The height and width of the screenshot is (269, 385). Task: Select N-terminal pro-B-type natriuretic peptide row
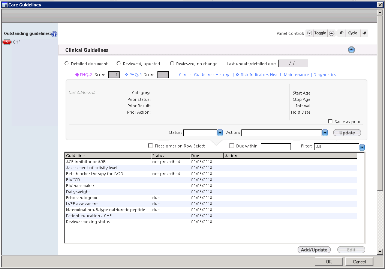pos(211,210)
